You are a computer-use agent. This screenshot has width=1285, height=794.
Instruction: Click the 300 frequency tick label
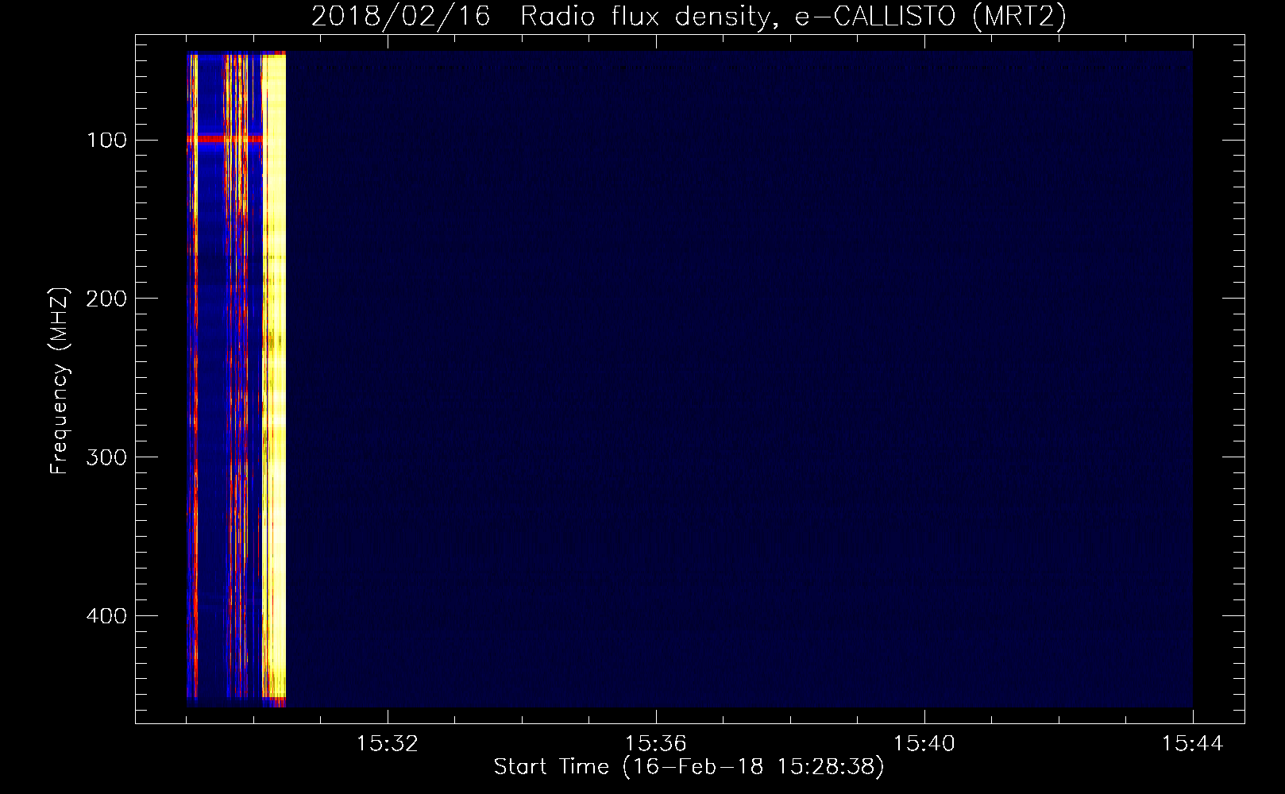tap(106, 457)
